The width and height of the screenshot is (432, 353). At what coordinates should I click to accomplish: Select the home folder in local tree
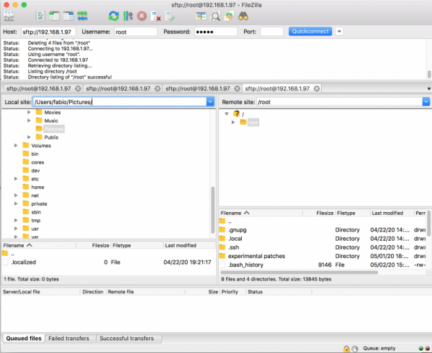tap(37, 187)
